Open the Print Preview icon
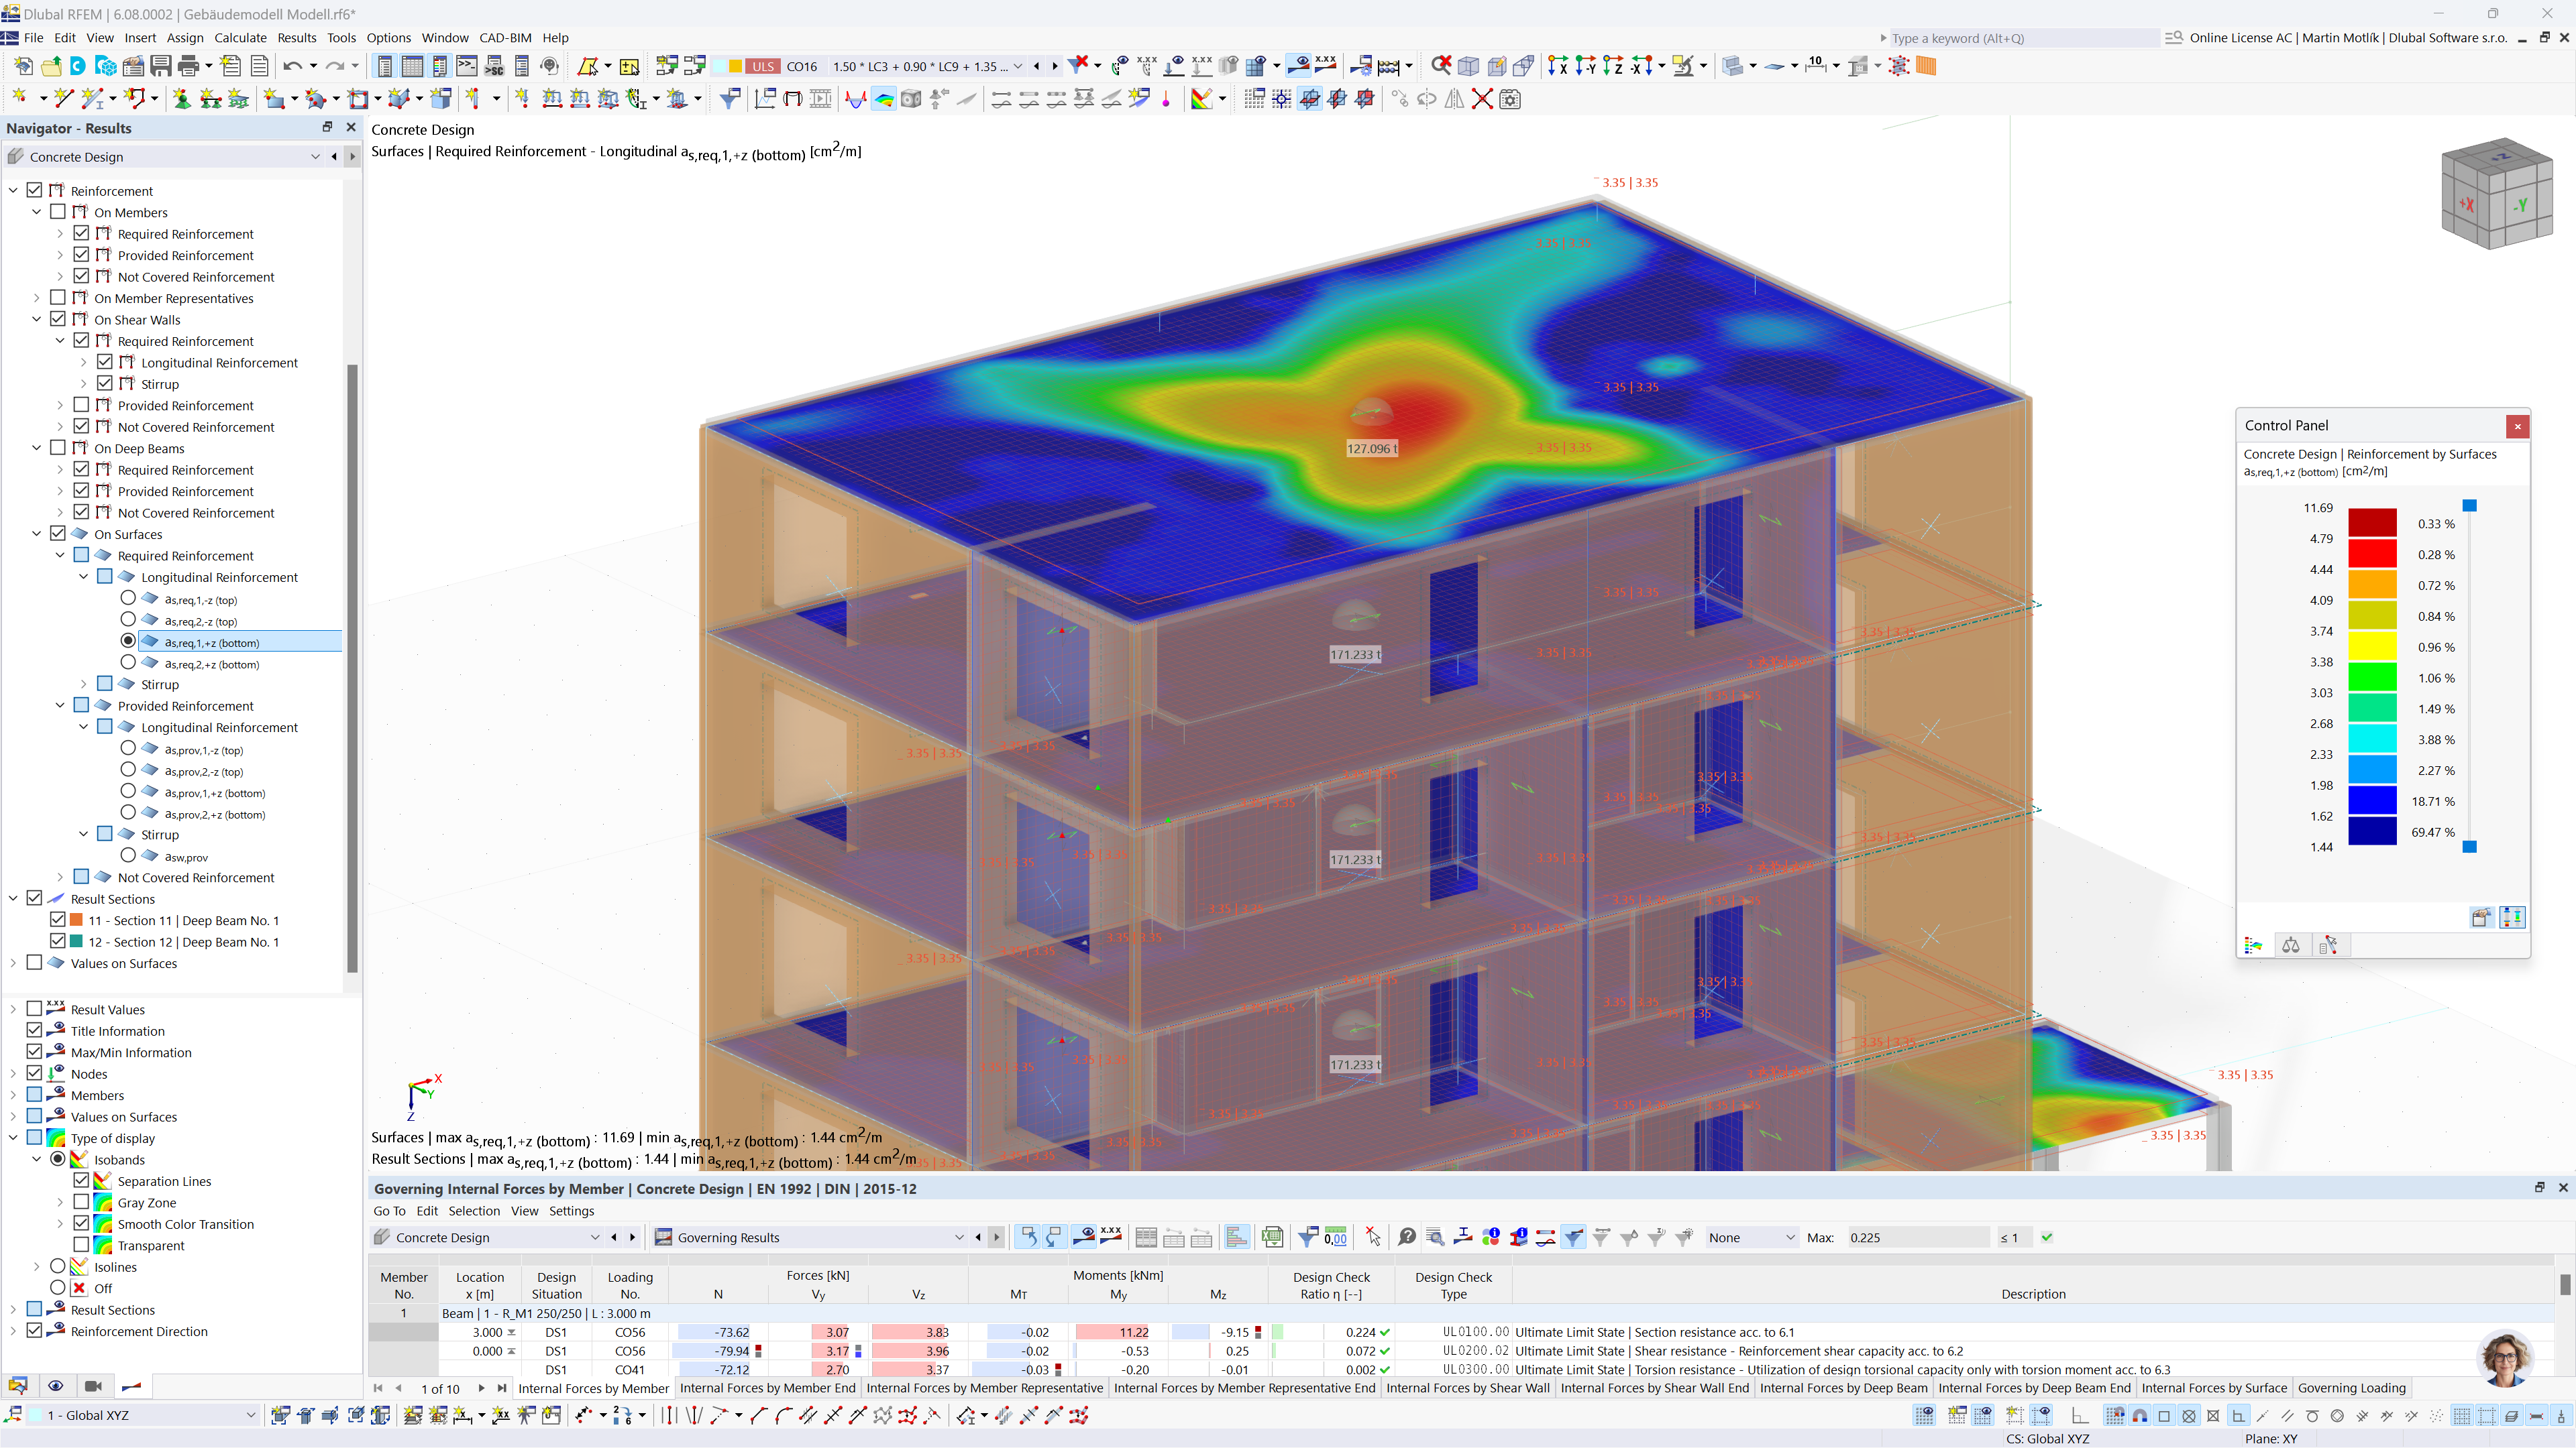The height and width of the screenshot is (1448, 2576). click(190, 66)
